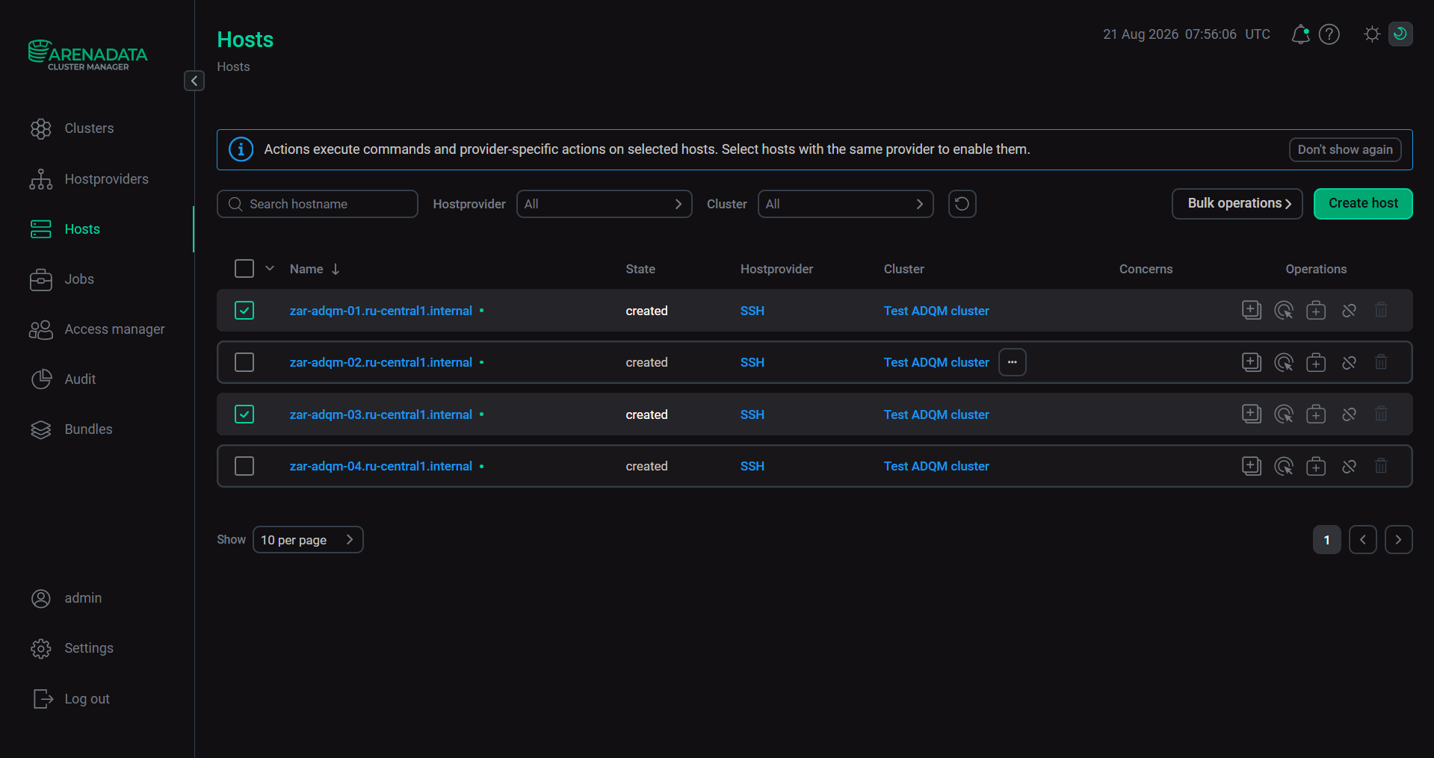Switch to dark theme moon icon
The height and width of the screenshot is (758, 1434).
click(1400, 34)
